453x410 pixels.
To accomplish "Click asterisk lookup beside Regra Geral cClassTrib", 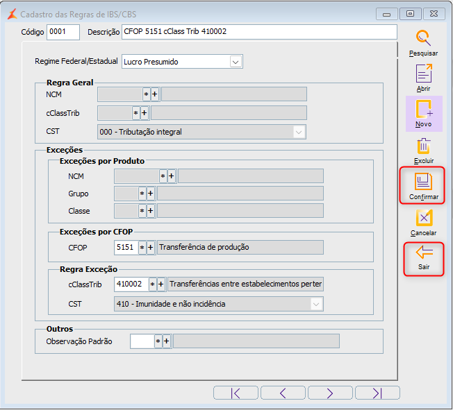I will coord(135,113).
